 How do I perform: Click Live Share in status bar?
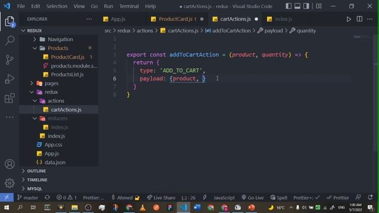point(161,198)
